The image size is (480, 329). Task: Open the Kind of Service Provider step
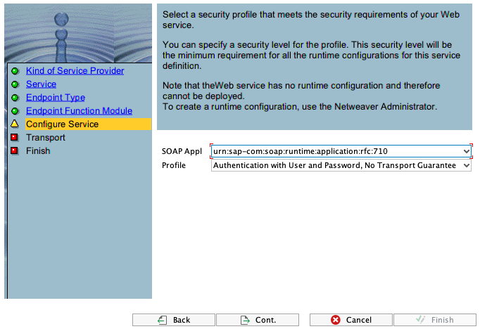(75, 71)
